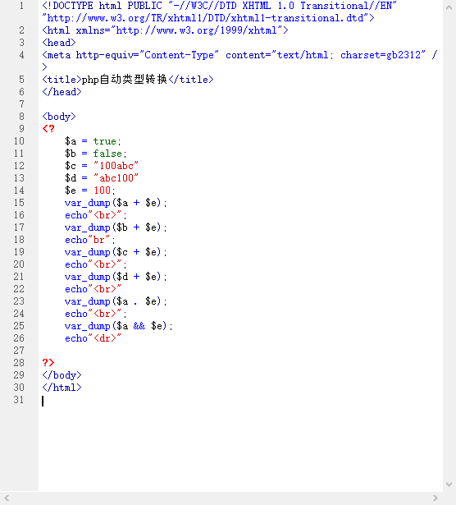The height and width of the screenshot is (505, 456).
Task: Click the red ?> PHP closing tag
Action: click(x=48, y=363)
